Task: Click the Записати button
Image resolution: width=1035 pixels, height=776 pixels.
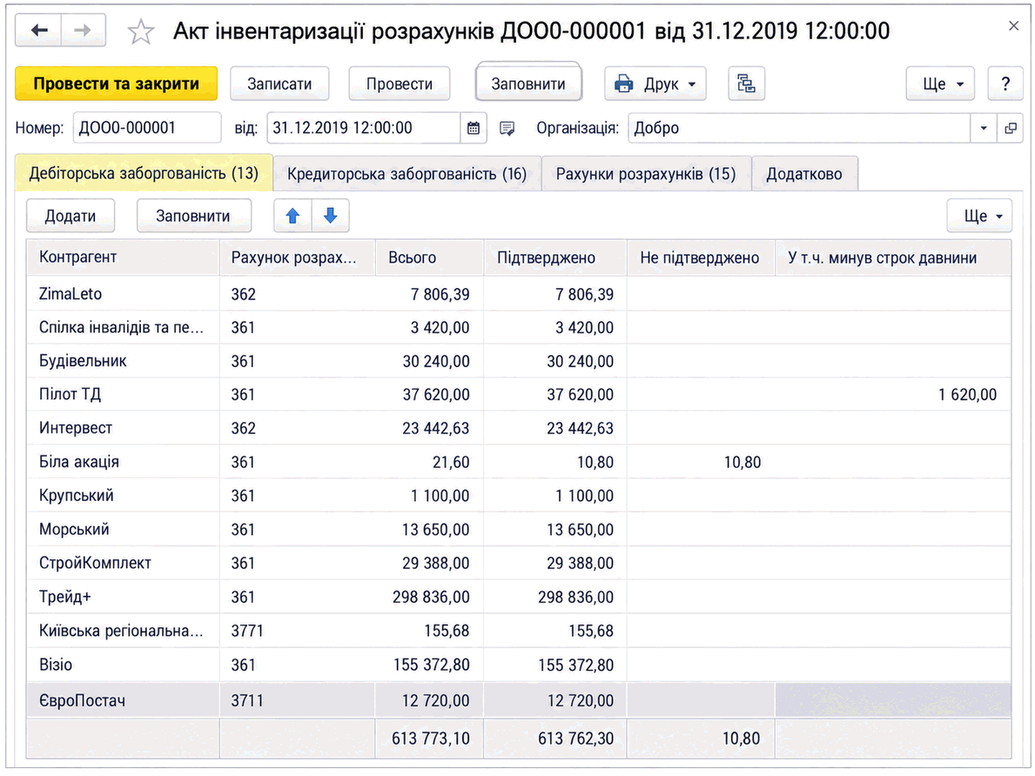Action: tap(280, 84)
